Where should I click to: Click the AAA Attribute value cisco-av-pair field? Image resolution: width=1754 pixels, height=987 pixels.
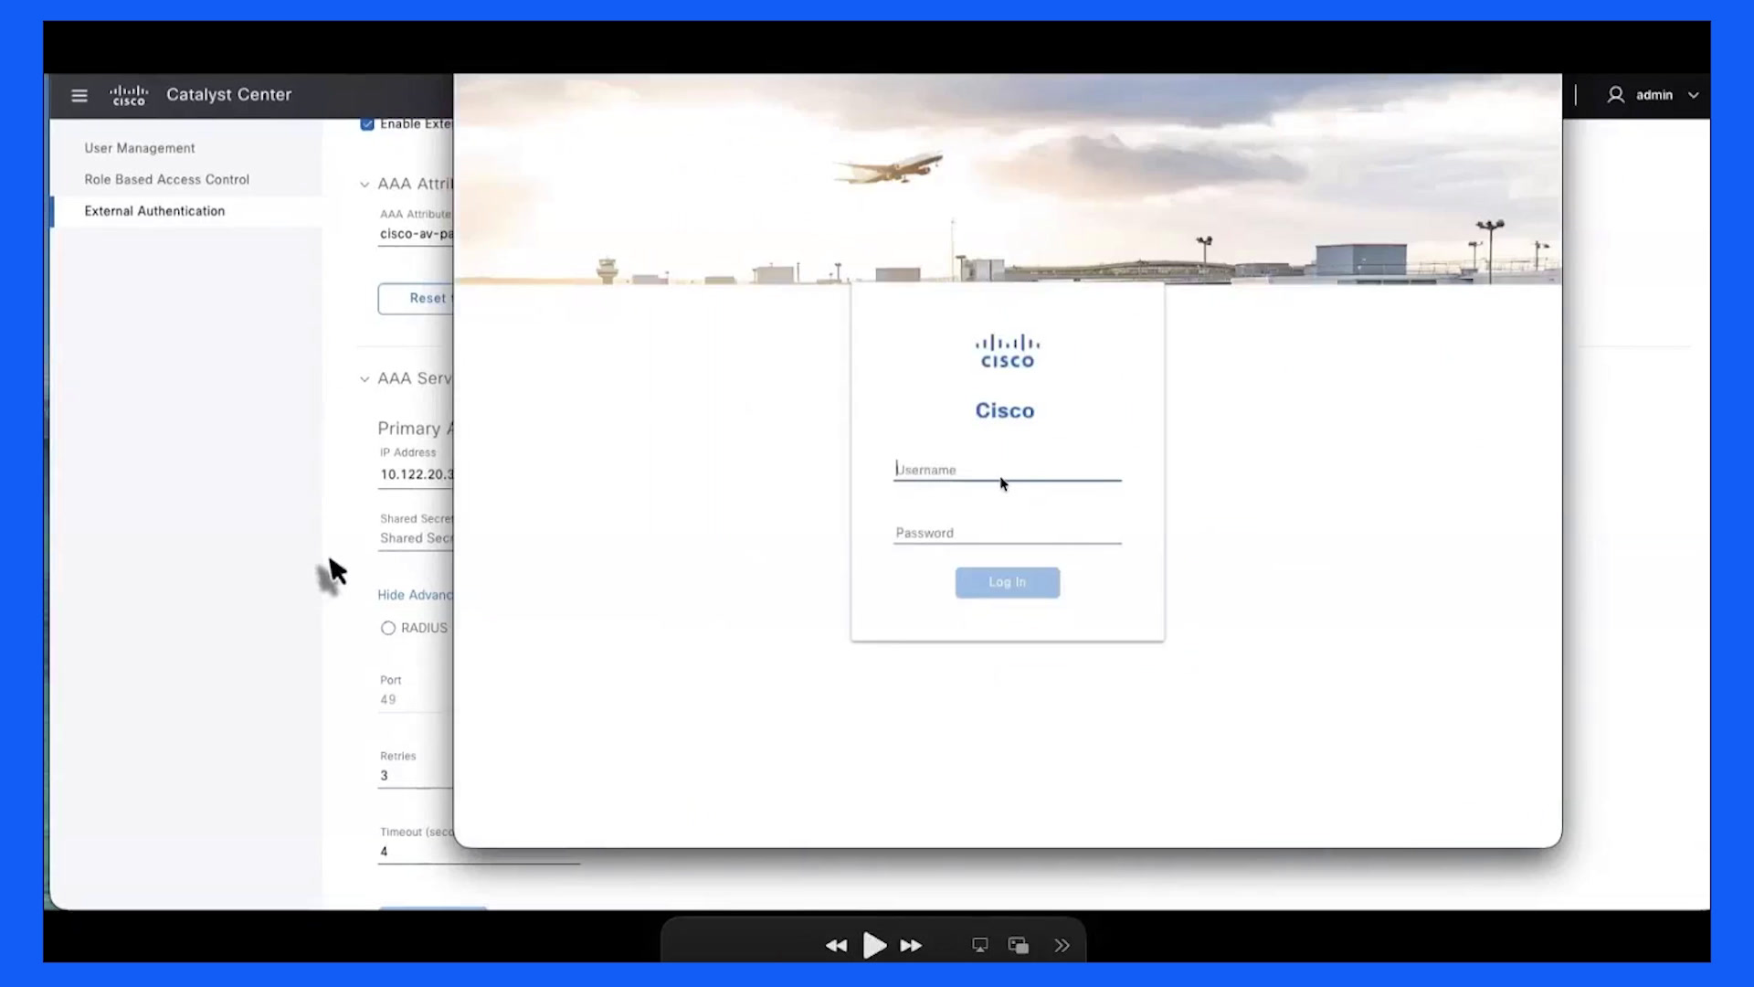tap(417, 234)
